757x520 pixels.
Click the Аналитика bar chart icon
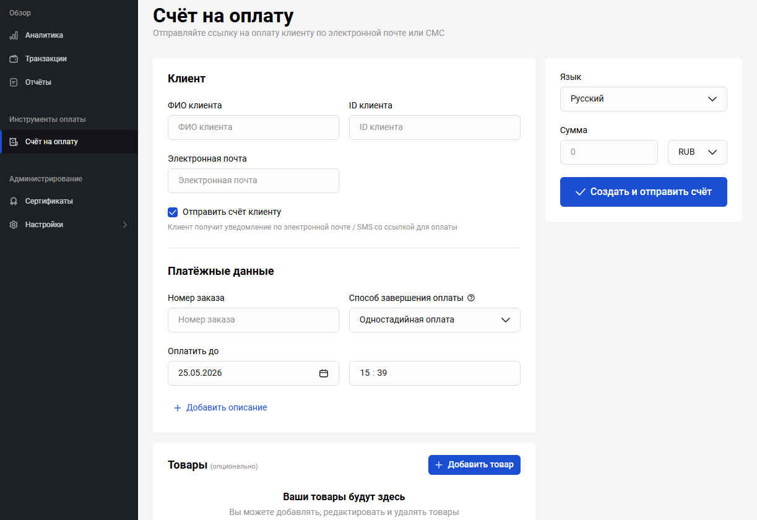click(x=14, y=35)
